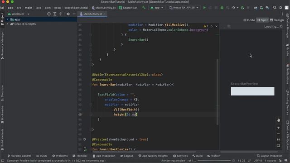Click the editor vertical scrollbar
This screenshot has height=163, width=290.
217,91
